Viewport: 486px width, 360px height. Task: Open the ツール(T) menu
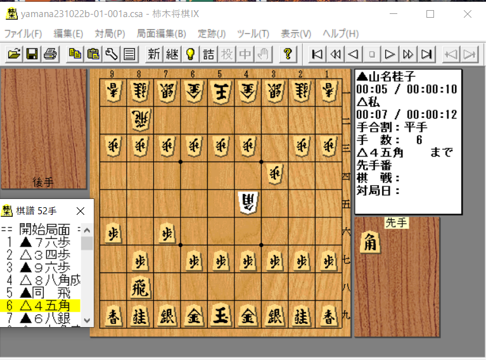pyautogui.click(x=253, y=34)
